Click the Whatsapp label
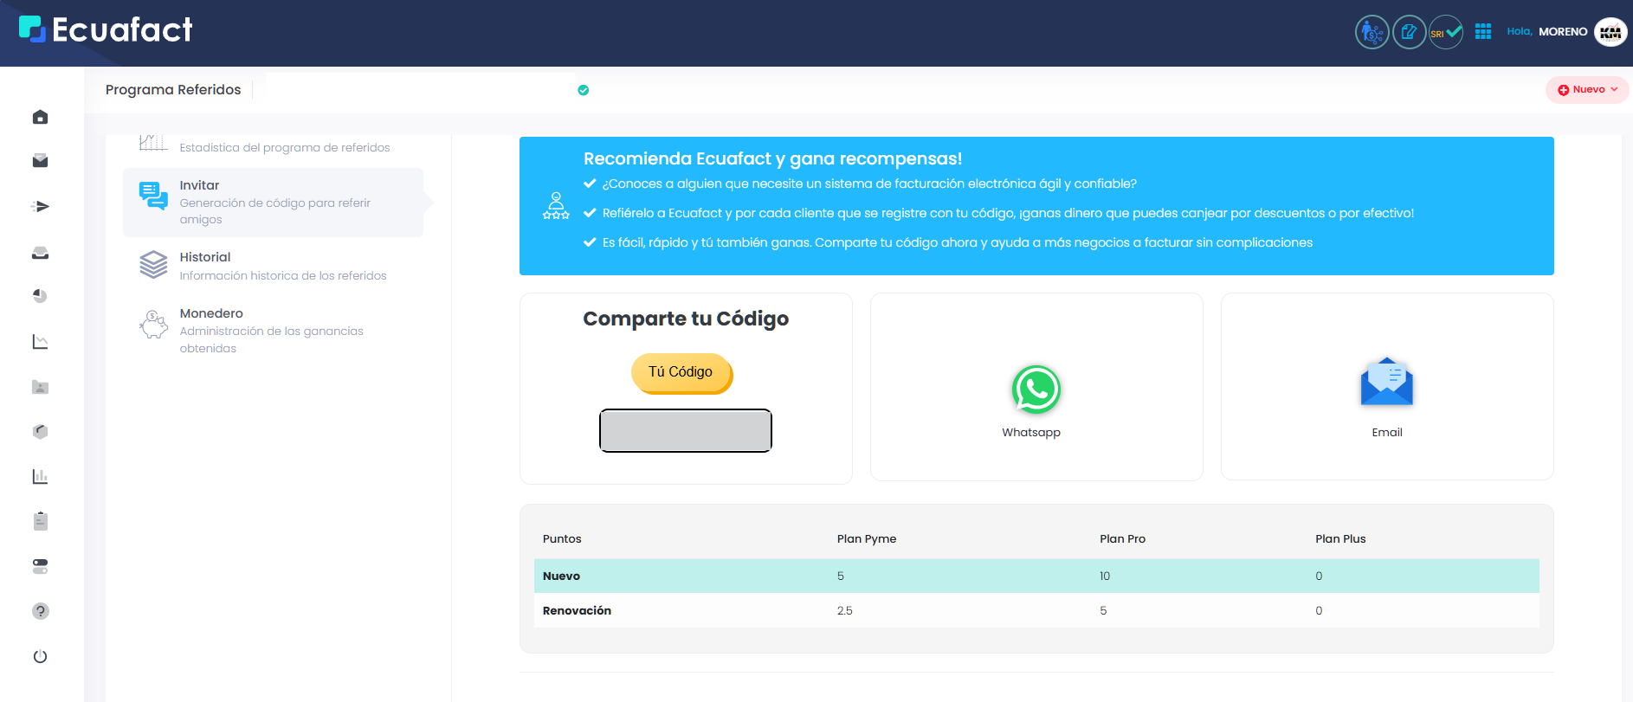 click(x=1030, y=433)
